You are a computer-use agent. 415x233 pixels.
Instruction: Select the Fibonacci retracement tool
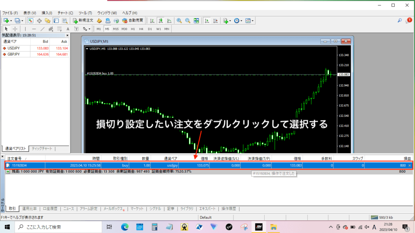[59, 29]
